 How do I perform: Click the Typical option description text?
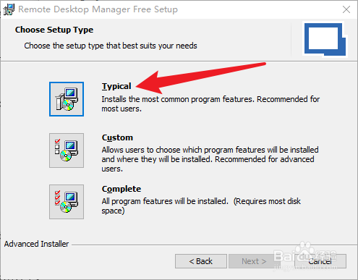click(x=210, y=104)
